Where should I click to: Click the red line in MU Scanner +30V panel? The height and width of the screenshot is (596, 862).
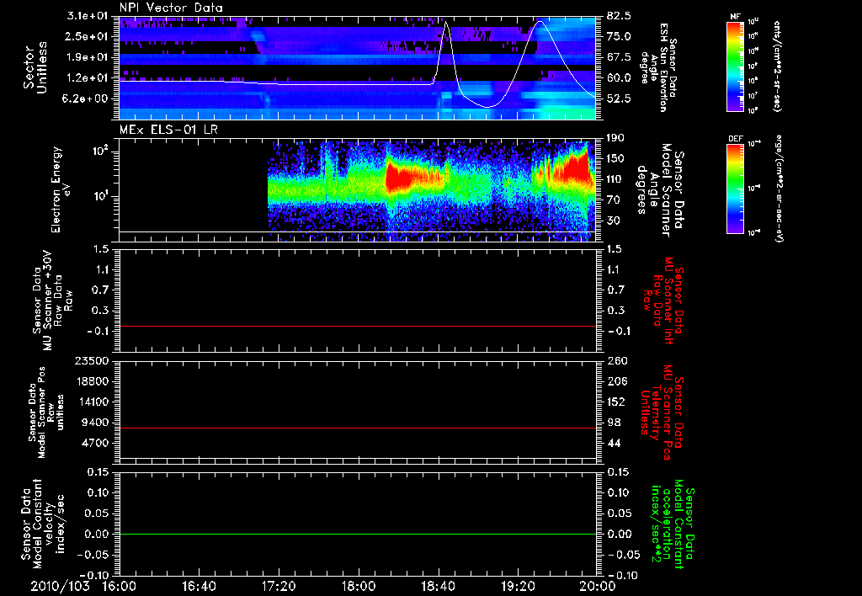358,326
